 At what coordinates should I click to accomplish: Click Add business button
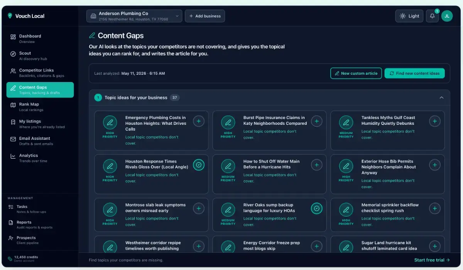pos(205,16)
